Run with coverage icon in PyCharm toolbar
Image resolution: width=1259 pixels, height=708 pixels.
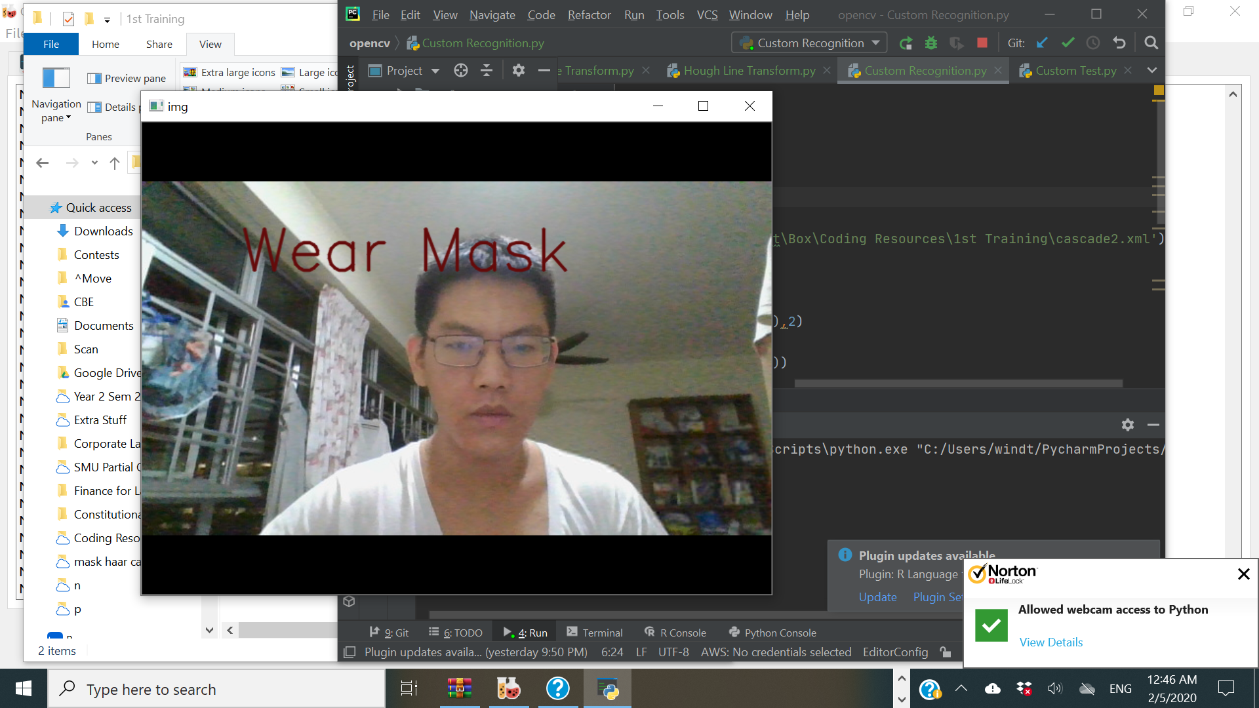pyautogui.click(x=957, y=43)
